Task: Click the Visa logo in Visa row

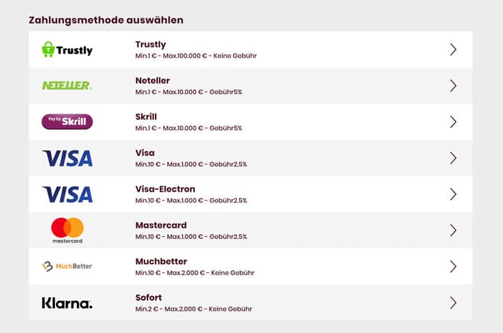Action: (67, 158)
